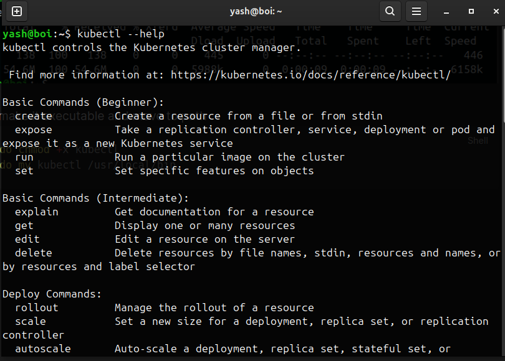Click the 'autoscale' command name
The width and height of the screenshot is (505, 361).
(43, 349)
